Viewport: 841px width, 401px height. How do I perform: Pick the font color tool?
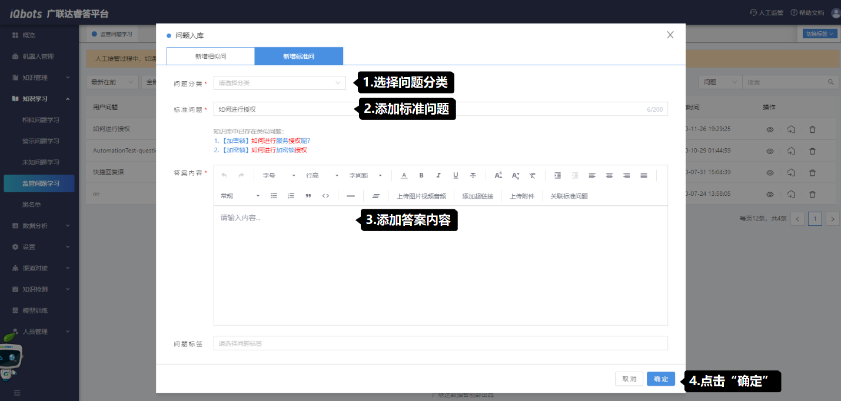404,175
